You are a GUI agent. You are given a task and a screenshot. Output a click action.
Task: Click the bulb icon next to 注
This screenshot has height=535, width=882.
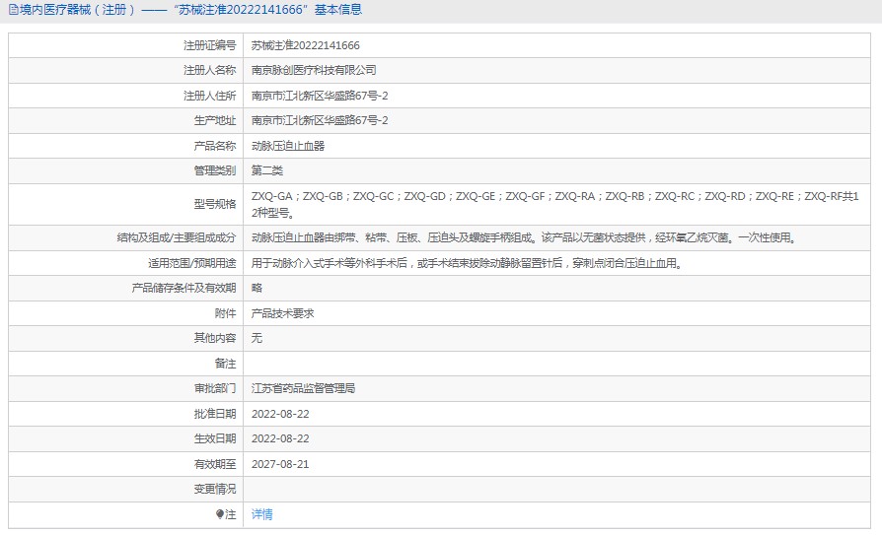[x=220, y=514]
